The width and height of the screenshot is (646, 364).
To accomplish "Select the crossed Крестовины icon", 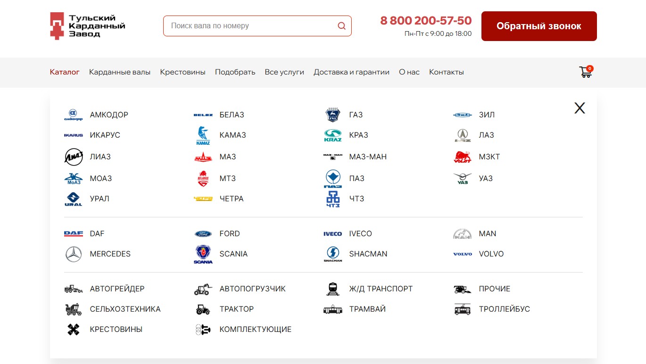I will pos(73,330).
